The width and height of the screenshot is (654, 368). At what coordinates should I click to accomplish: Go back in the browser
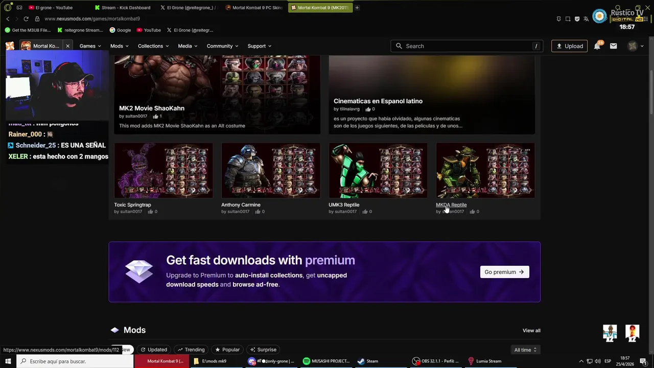(x=8, y=19)
